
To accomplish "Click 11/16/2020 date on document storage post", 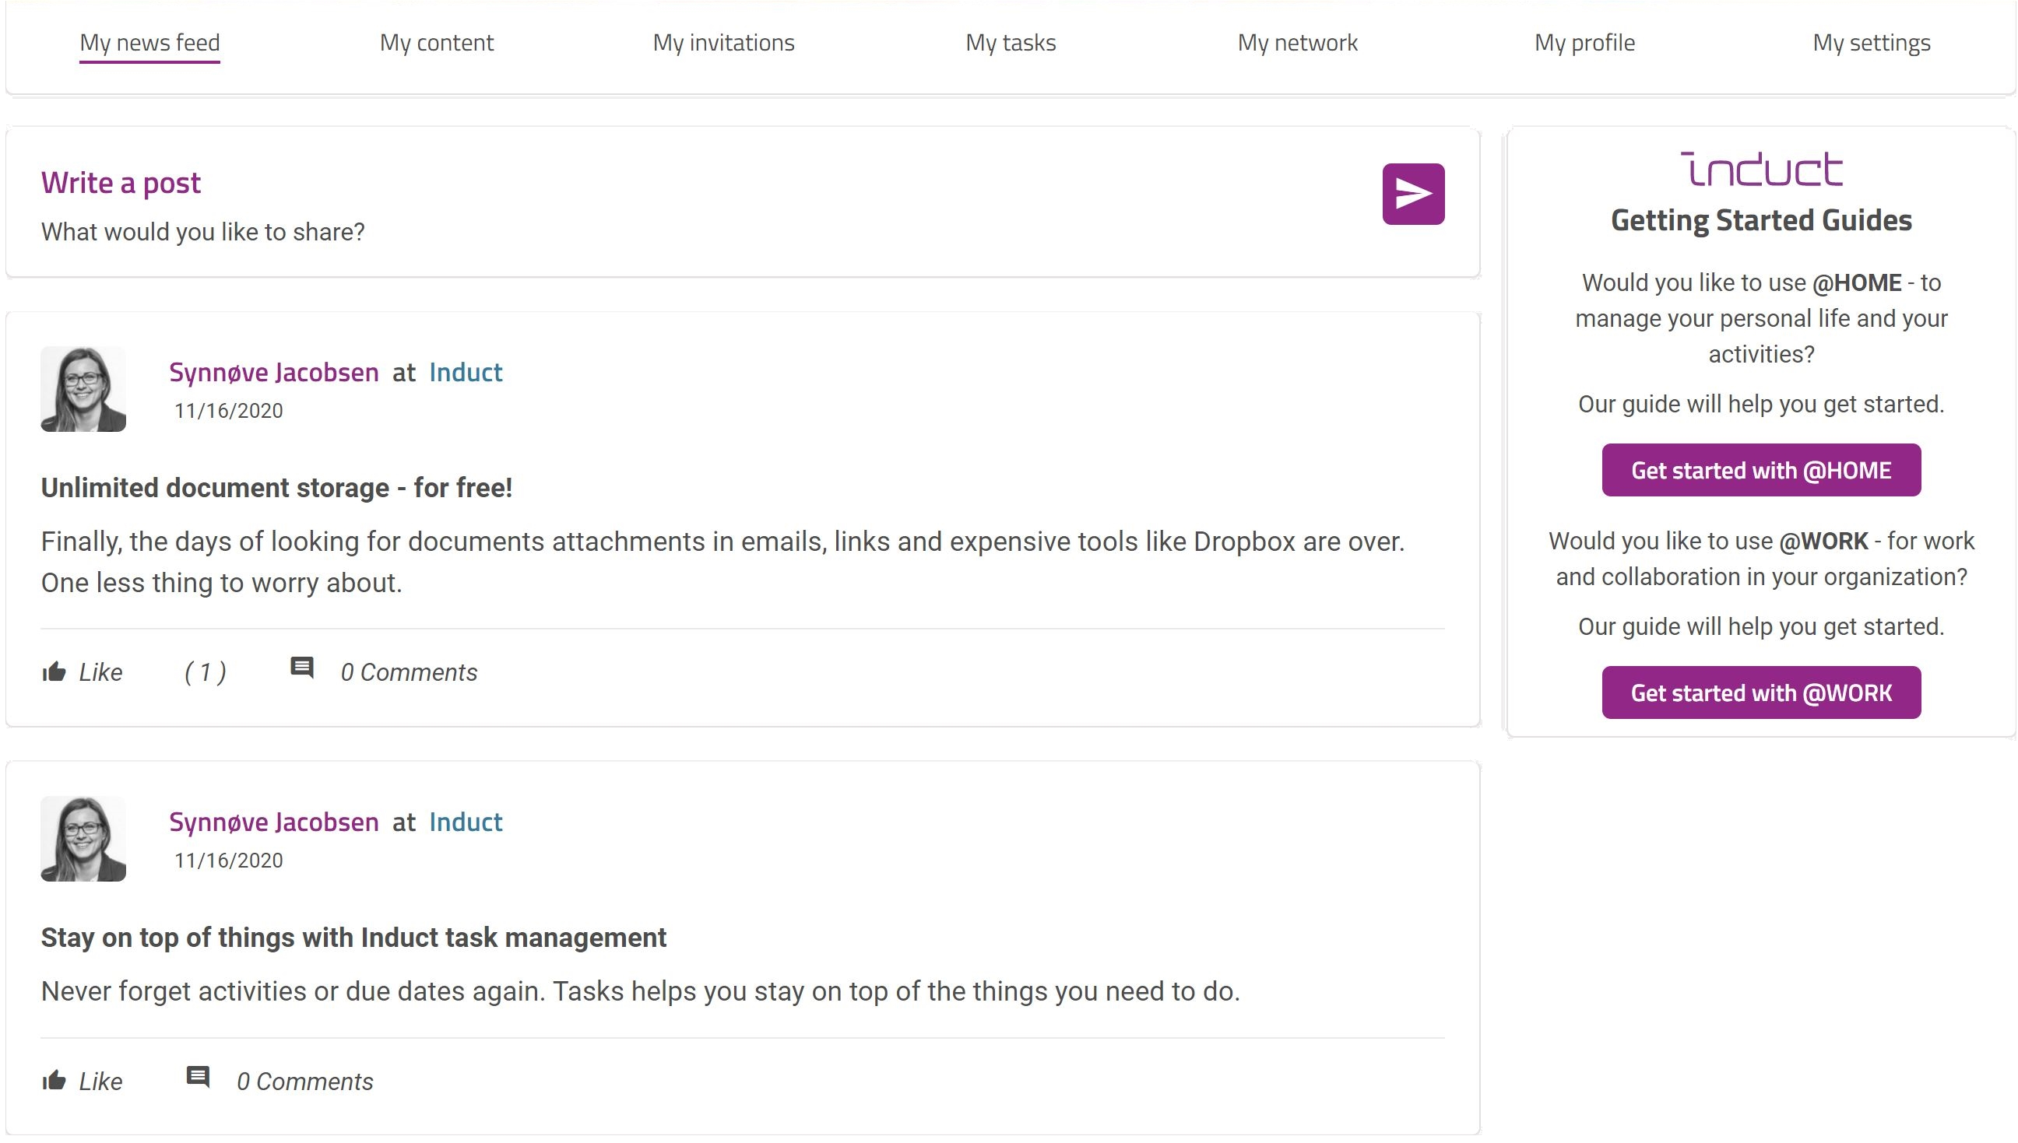I will coord(228,412).
